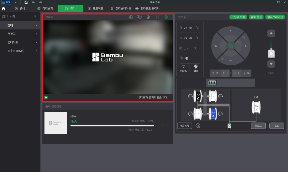
Task: Open the AMS settings hexagon icon
Action: (x=198, y=126)
